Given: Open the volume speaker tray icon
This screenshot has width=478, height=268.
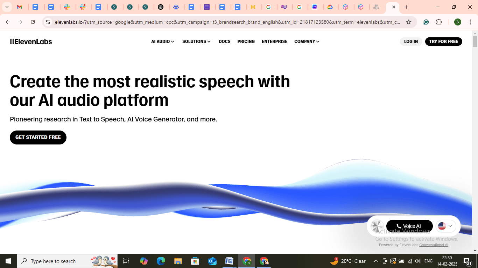Looking at the screenshot, I should tap(418, 261).
